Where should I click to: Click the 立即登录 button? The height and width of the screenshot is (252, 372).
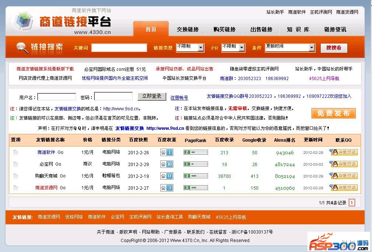[152, 96]
